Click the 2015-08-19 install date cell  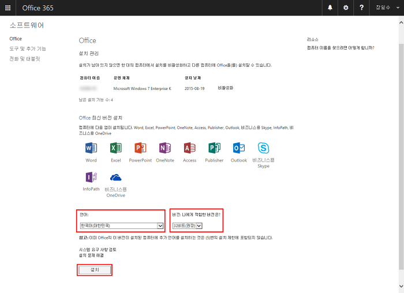(x=194, y=88)
